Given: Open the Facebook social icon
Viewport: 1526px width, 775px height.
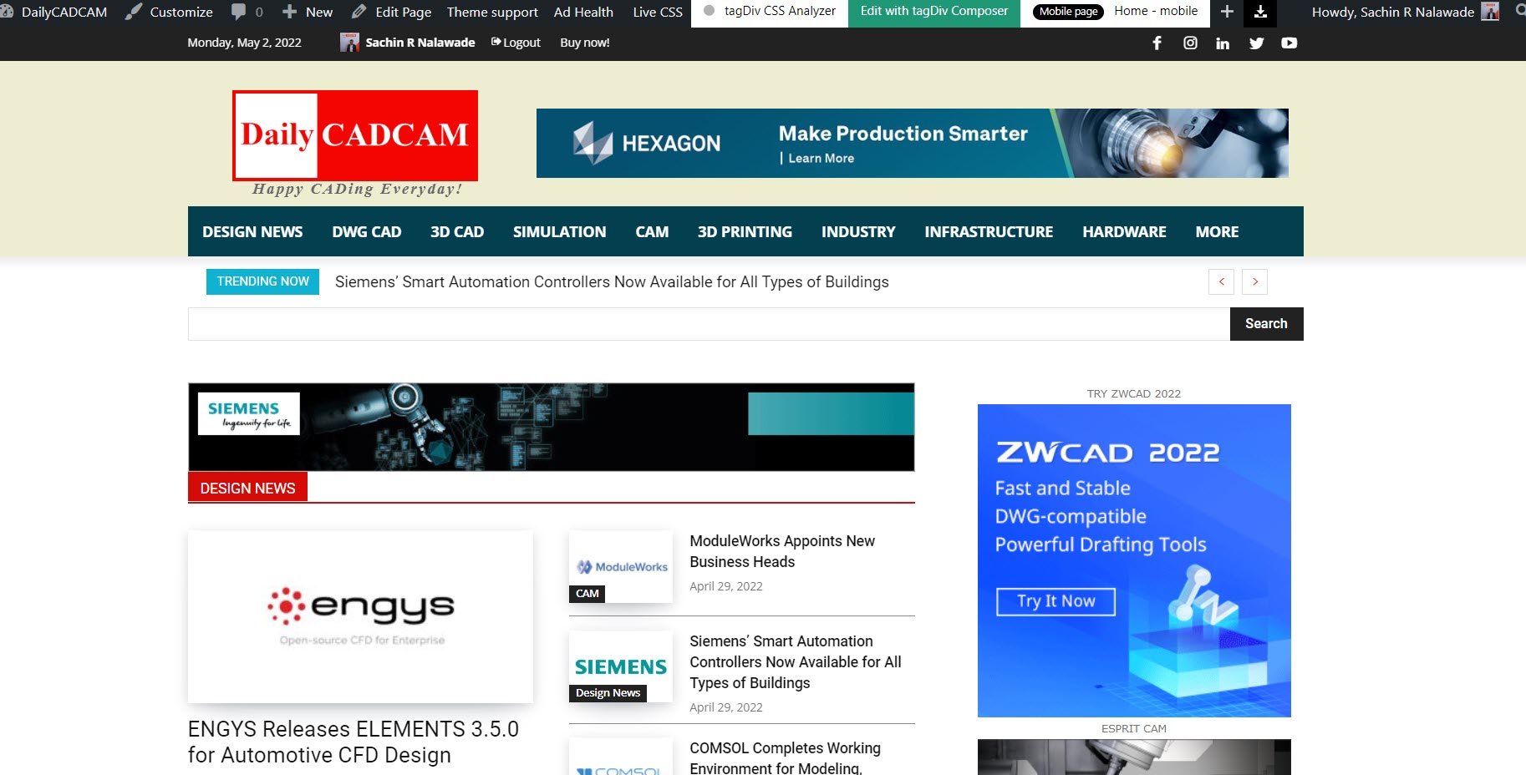Looking at the screenshot, I should (1157, 43).
